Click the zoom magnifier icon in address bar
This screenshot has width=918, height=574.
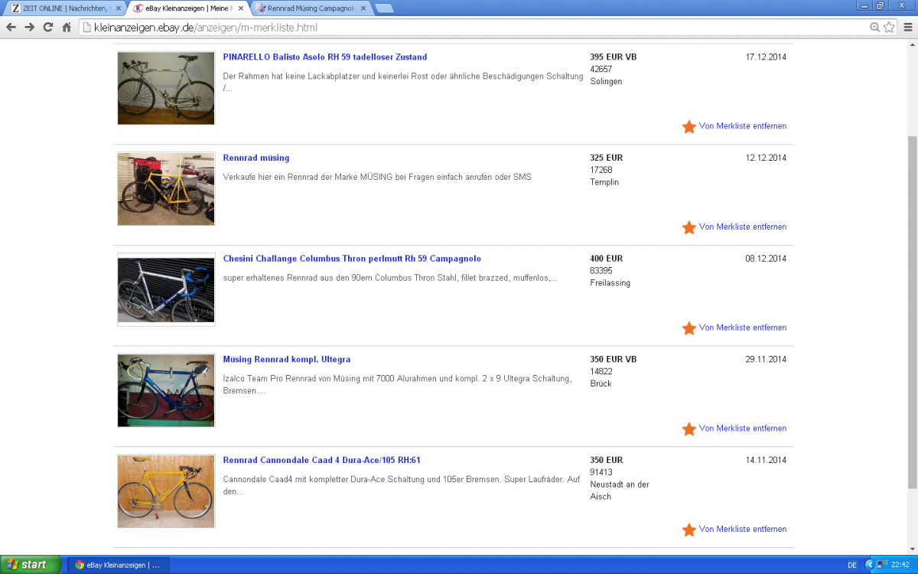click(x=874, y=28)
